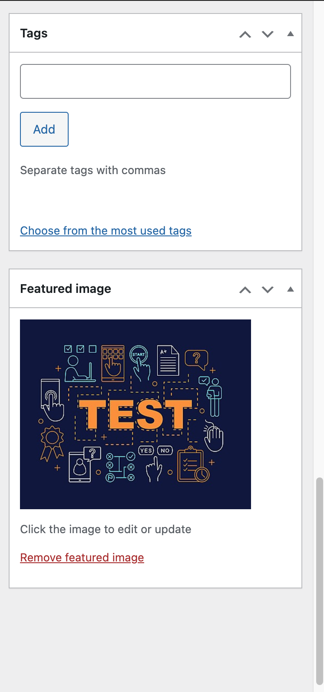
Task: Click inside the tags text field
Action: (155, 81)
